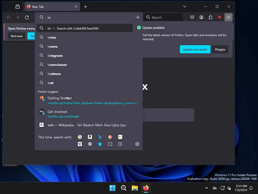Open Windows taskbar Search
Screen dimensions: 258x194
point(123,188)
